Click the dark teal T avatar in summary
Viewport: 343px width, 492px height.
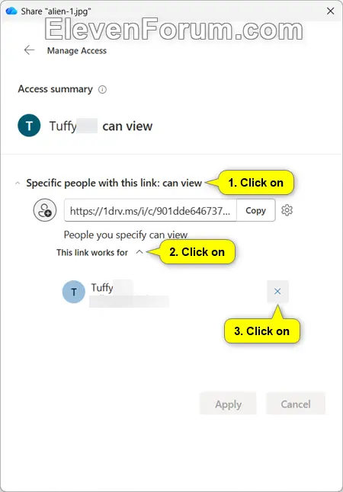click(29, 126)
